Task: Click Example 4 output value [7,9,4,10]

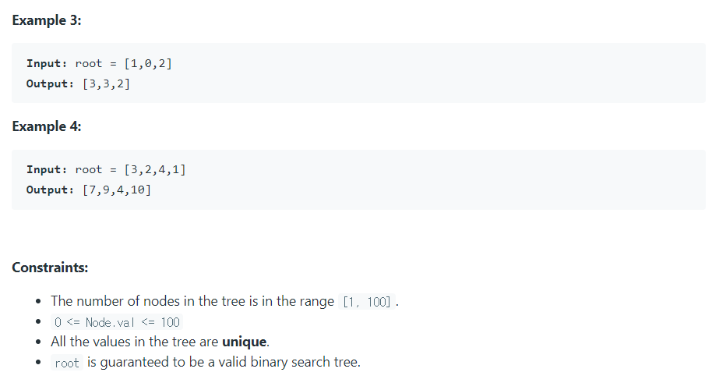Action: click(117, 190)
